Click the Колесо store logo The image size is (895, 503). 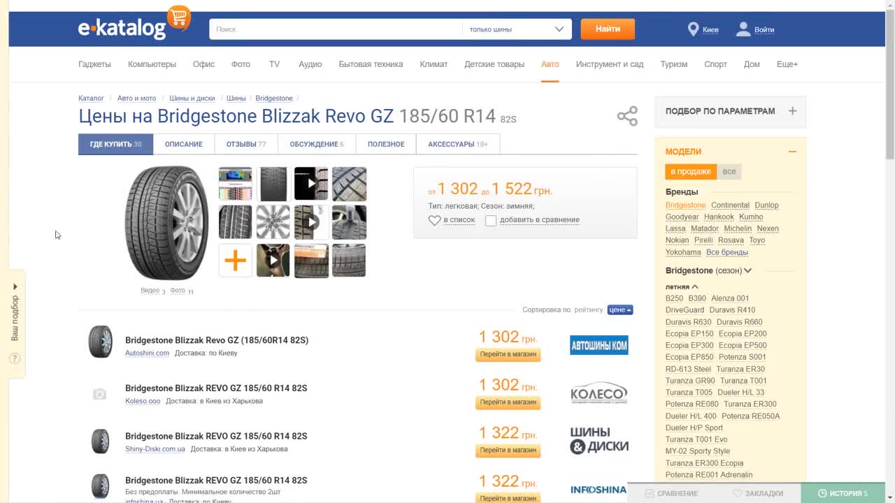599,393
